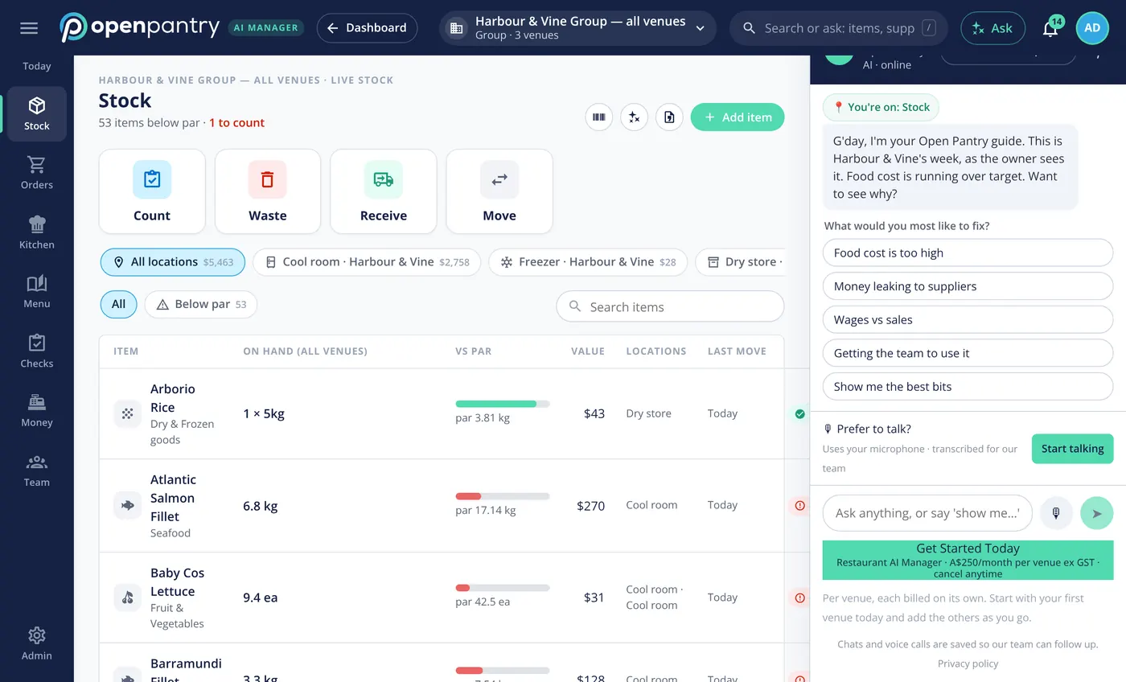1126x682 pixels.
Task: Expand the Harbour & Vine Group venue selector
Action: click(578, 28)
